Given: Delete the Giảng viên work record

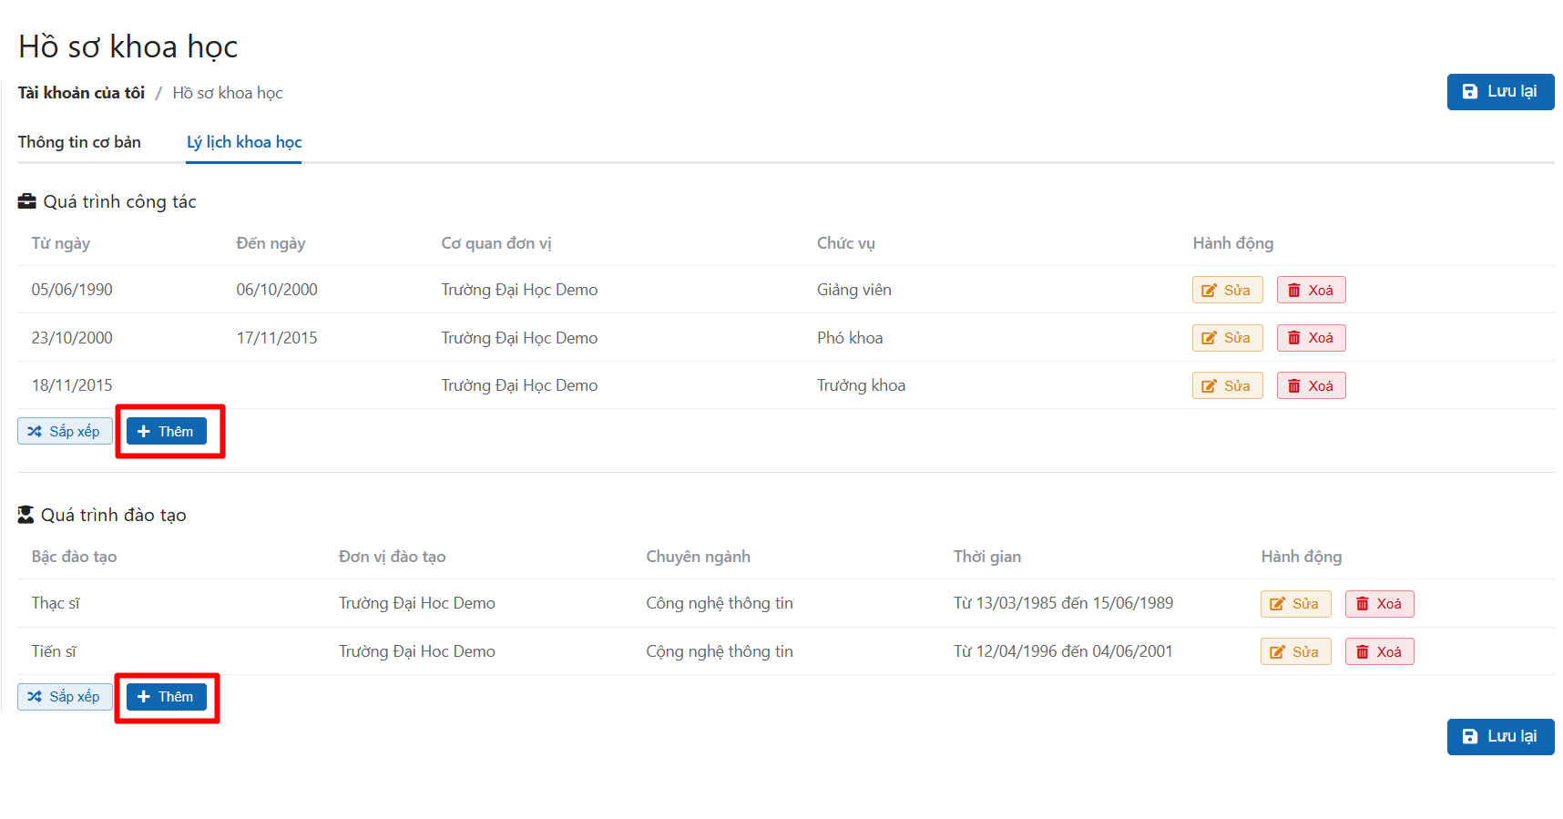Looking at the screenshot, I should click(x=1310, y=290).
